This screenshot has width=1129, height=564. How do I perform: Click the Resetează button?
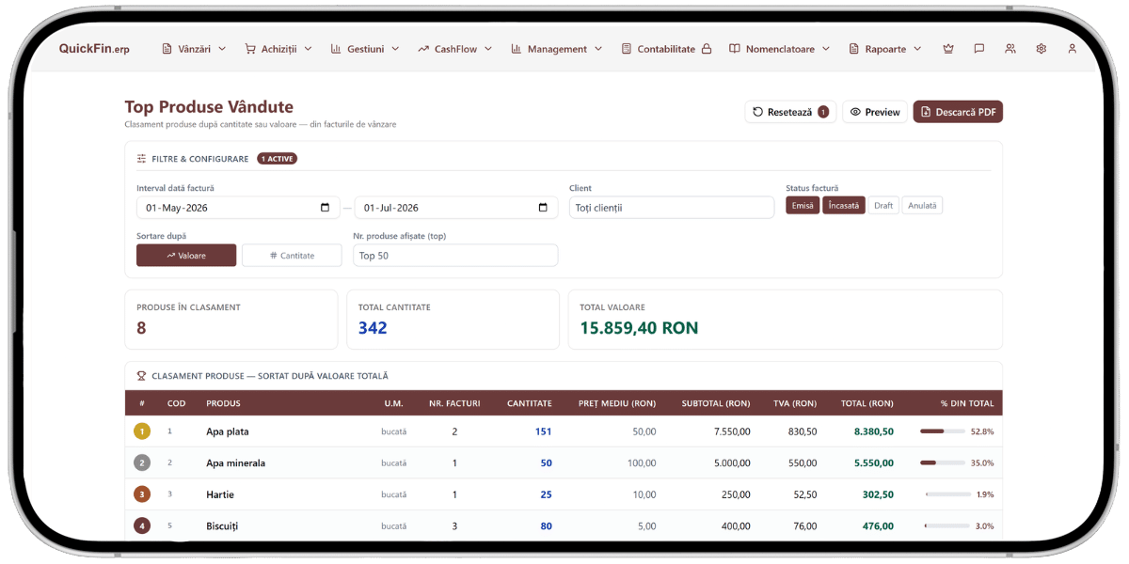pyautogui.click(x=790, y=112)
